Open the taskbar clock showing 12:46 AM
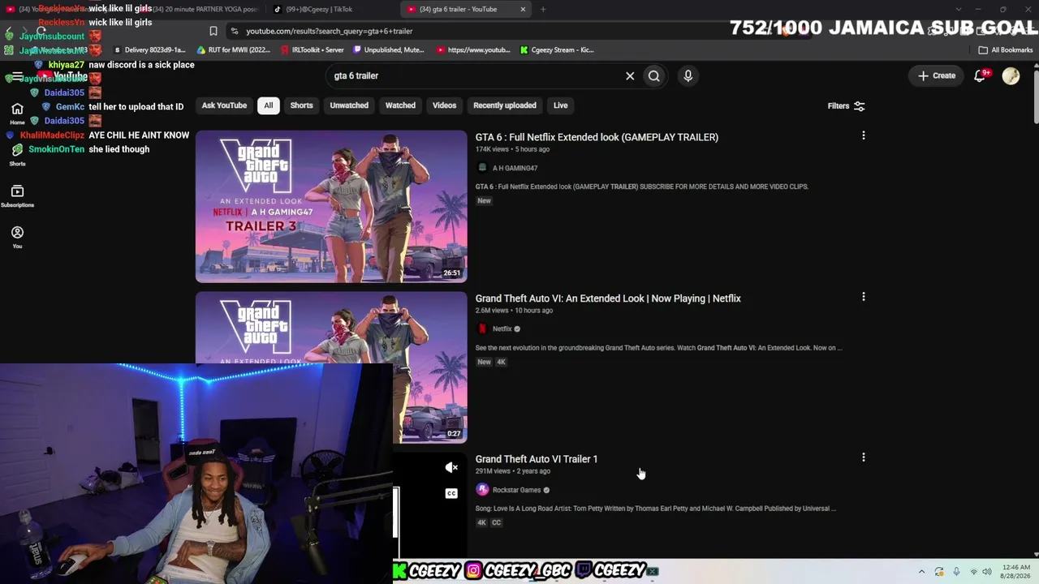 (x=1016, y=572)
